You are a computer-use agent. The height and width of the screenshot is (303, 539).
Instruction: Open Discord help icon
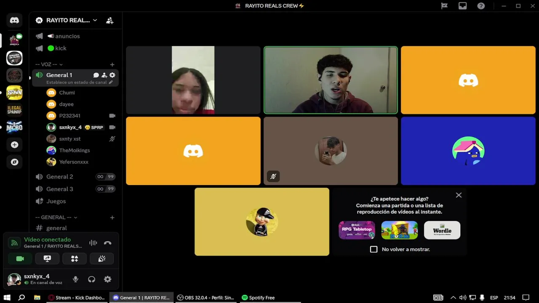point(481,6)
